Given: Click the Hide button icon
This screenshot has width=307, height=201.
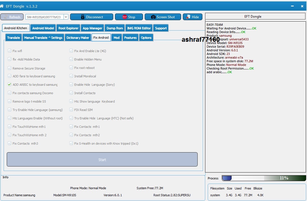Looking at the screenshot, I should tap(188, 17).
